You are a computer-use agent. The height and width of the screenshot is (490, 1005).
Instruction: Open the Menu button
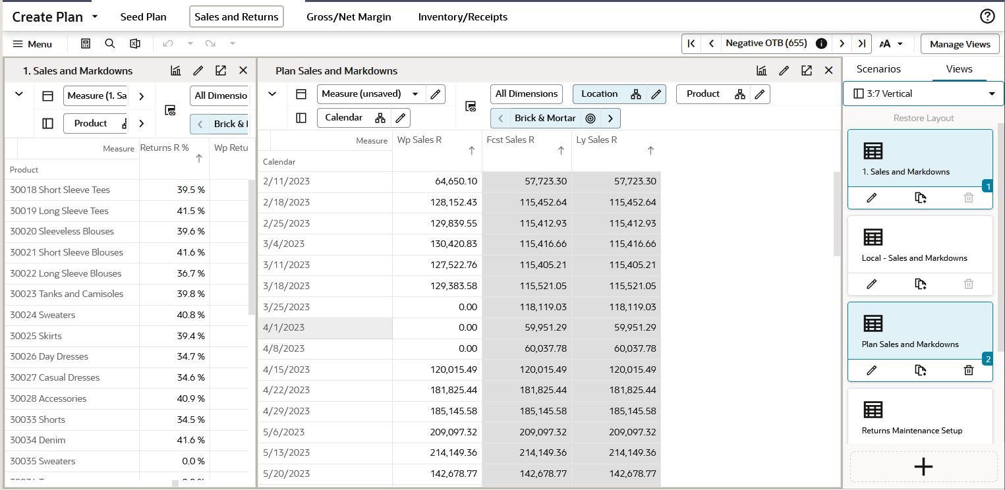[x=32, y=44]
